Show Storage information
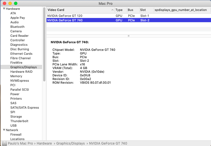 click(x=16, y=117)
